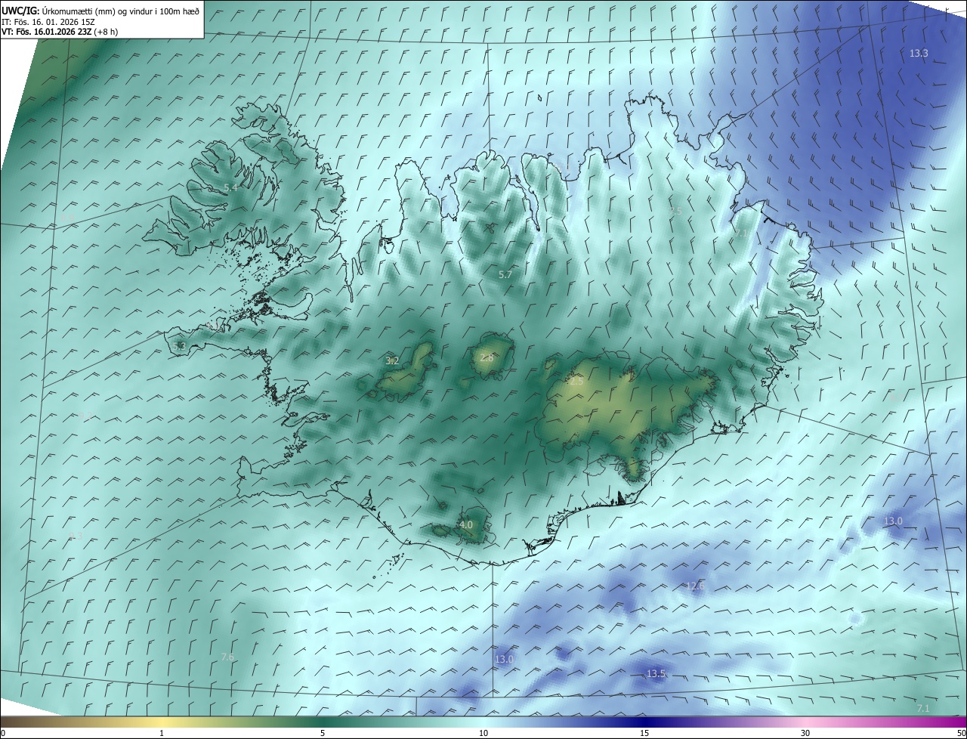Screen dimensions: 967x739
Task: Click the valid time line 'VT: Fös. 16.01.2026 23Z (+8 h)'
Action: [59, 32]
